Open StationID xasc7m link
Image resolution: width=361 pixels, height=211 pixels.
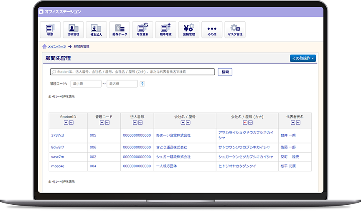pyautogui.click(x=58, y=157)
